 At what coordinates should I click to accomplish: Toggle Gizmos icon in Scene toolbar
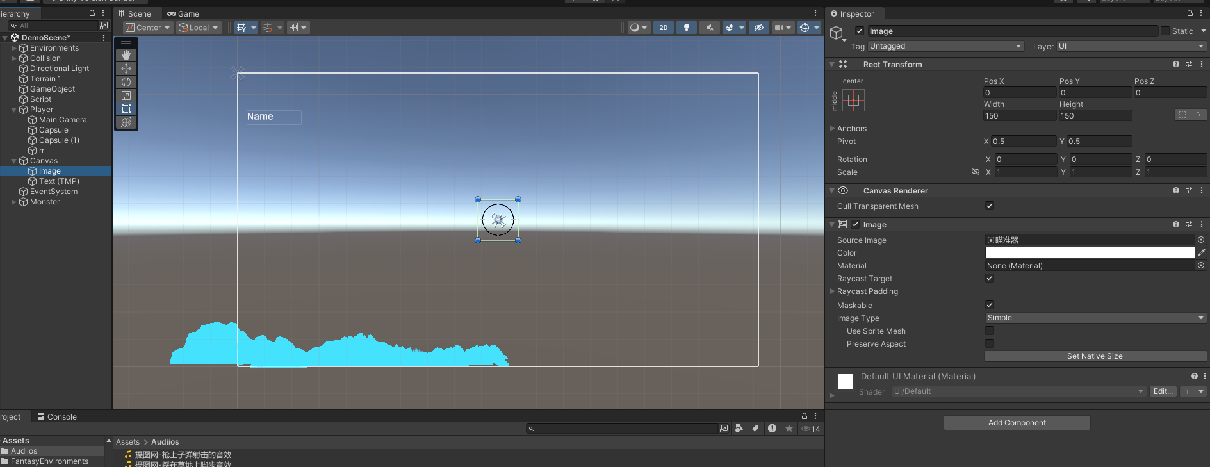pyautogui.click(x=805, y=28)
